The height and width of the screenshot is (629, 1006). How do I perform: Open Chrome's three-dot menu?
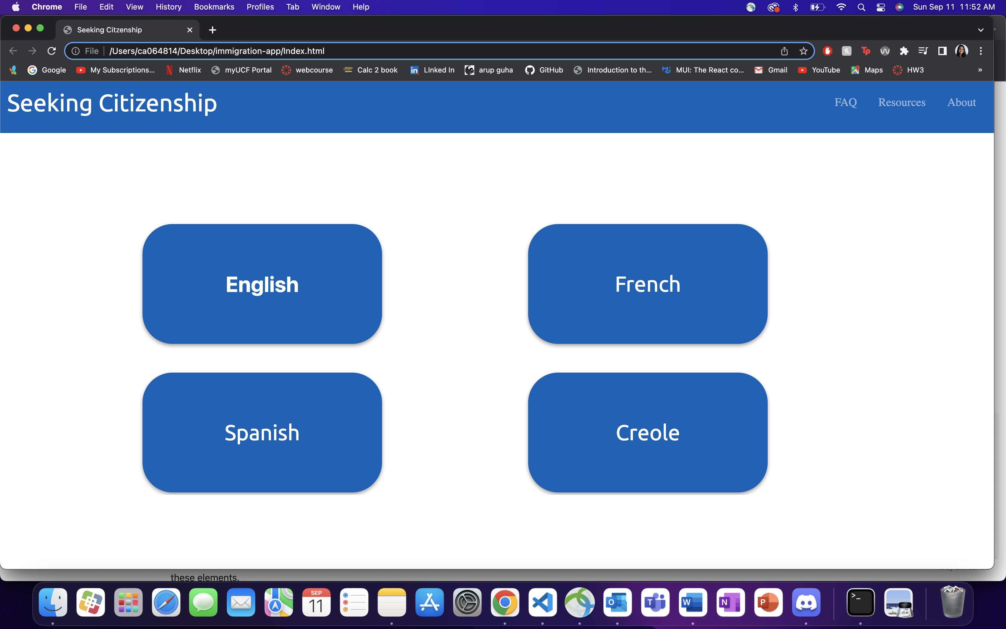(x=981, y=51)
